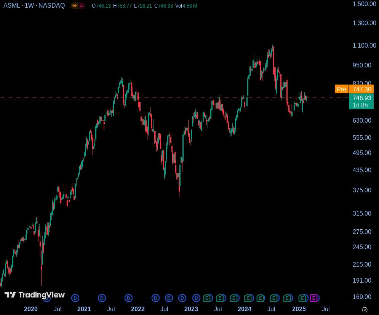379x315 pixels.
Task: Click the high value H753.77
Action: click(x=122, y=6)
